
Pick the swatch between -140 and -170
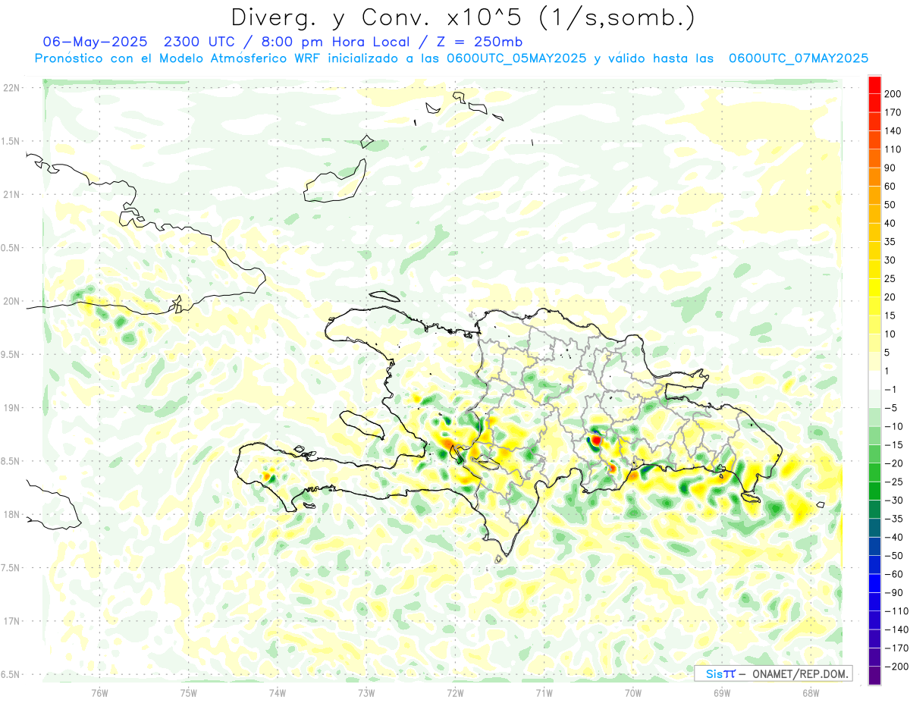pyautogui.click(x=874, y=639)
